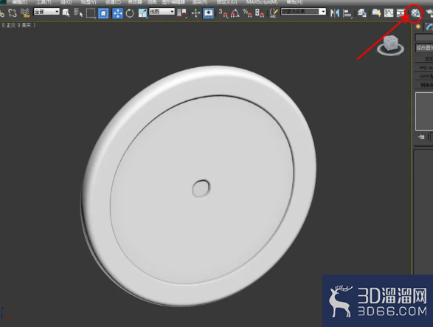Screen dimensions: 433x327
Task: Toggle Window/Crossing selection mode
Action: [103, 13]
